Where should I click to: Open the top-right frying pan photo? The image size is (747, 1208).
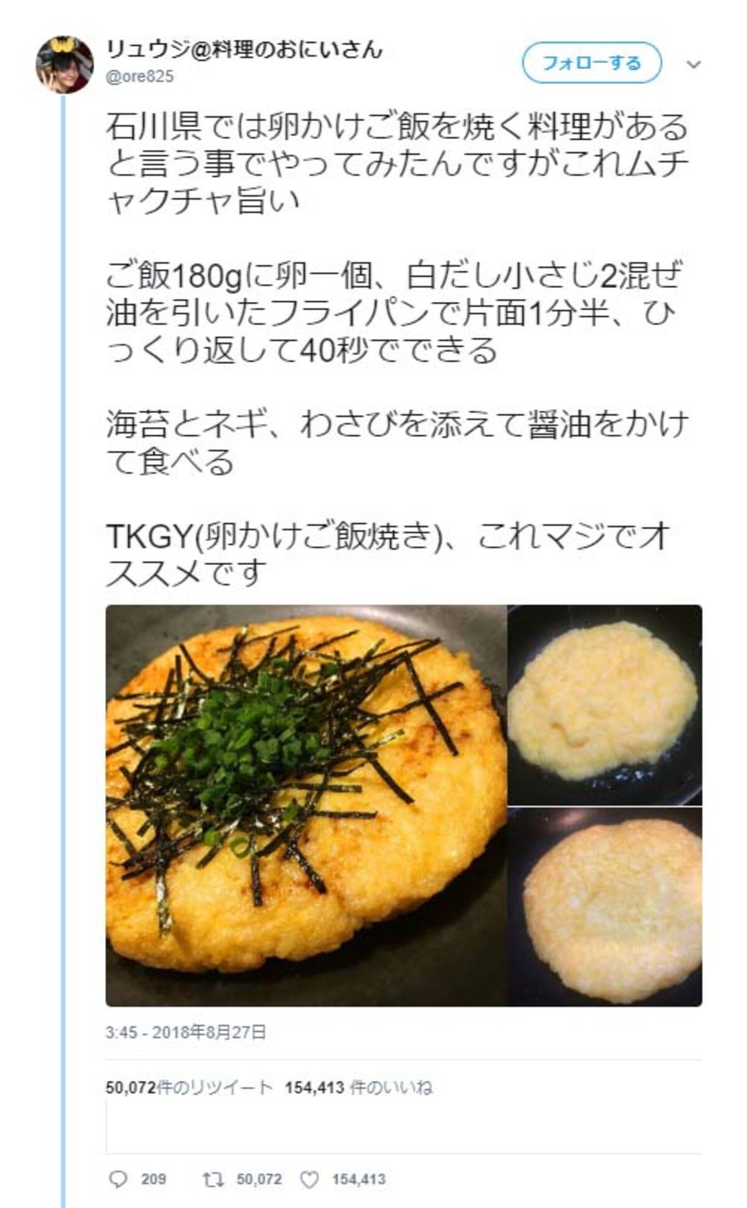(x=605, y=705)
